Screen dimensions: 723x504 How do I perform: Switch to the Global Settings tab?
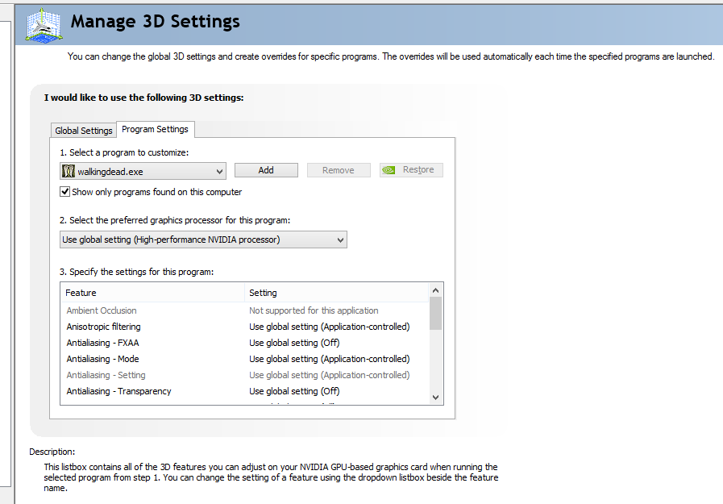84,131
